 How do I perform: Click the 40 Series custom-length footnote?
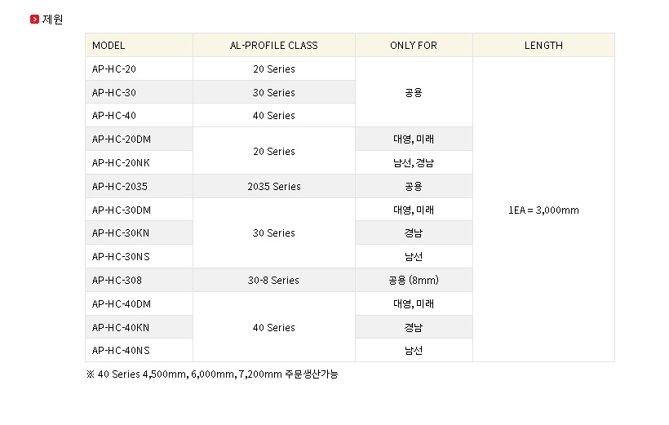click(212, 374)
